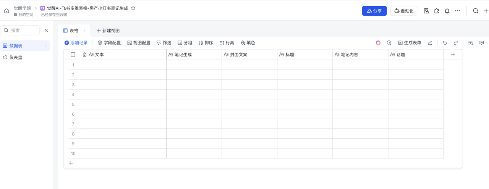Collapse the left sidebar panel
489x189 pixels.
46,31
